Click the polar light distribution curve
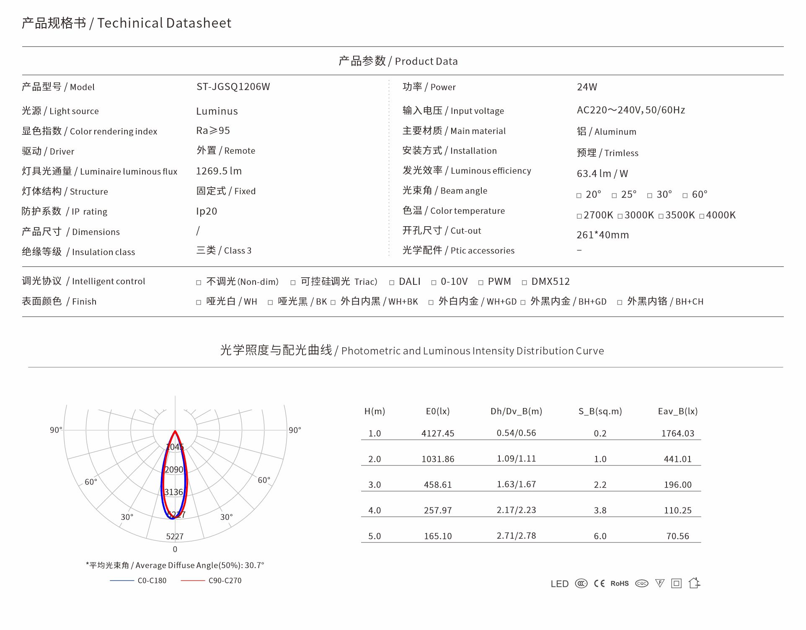Screen dimensions: 806x630 click(x=175, y=475)
